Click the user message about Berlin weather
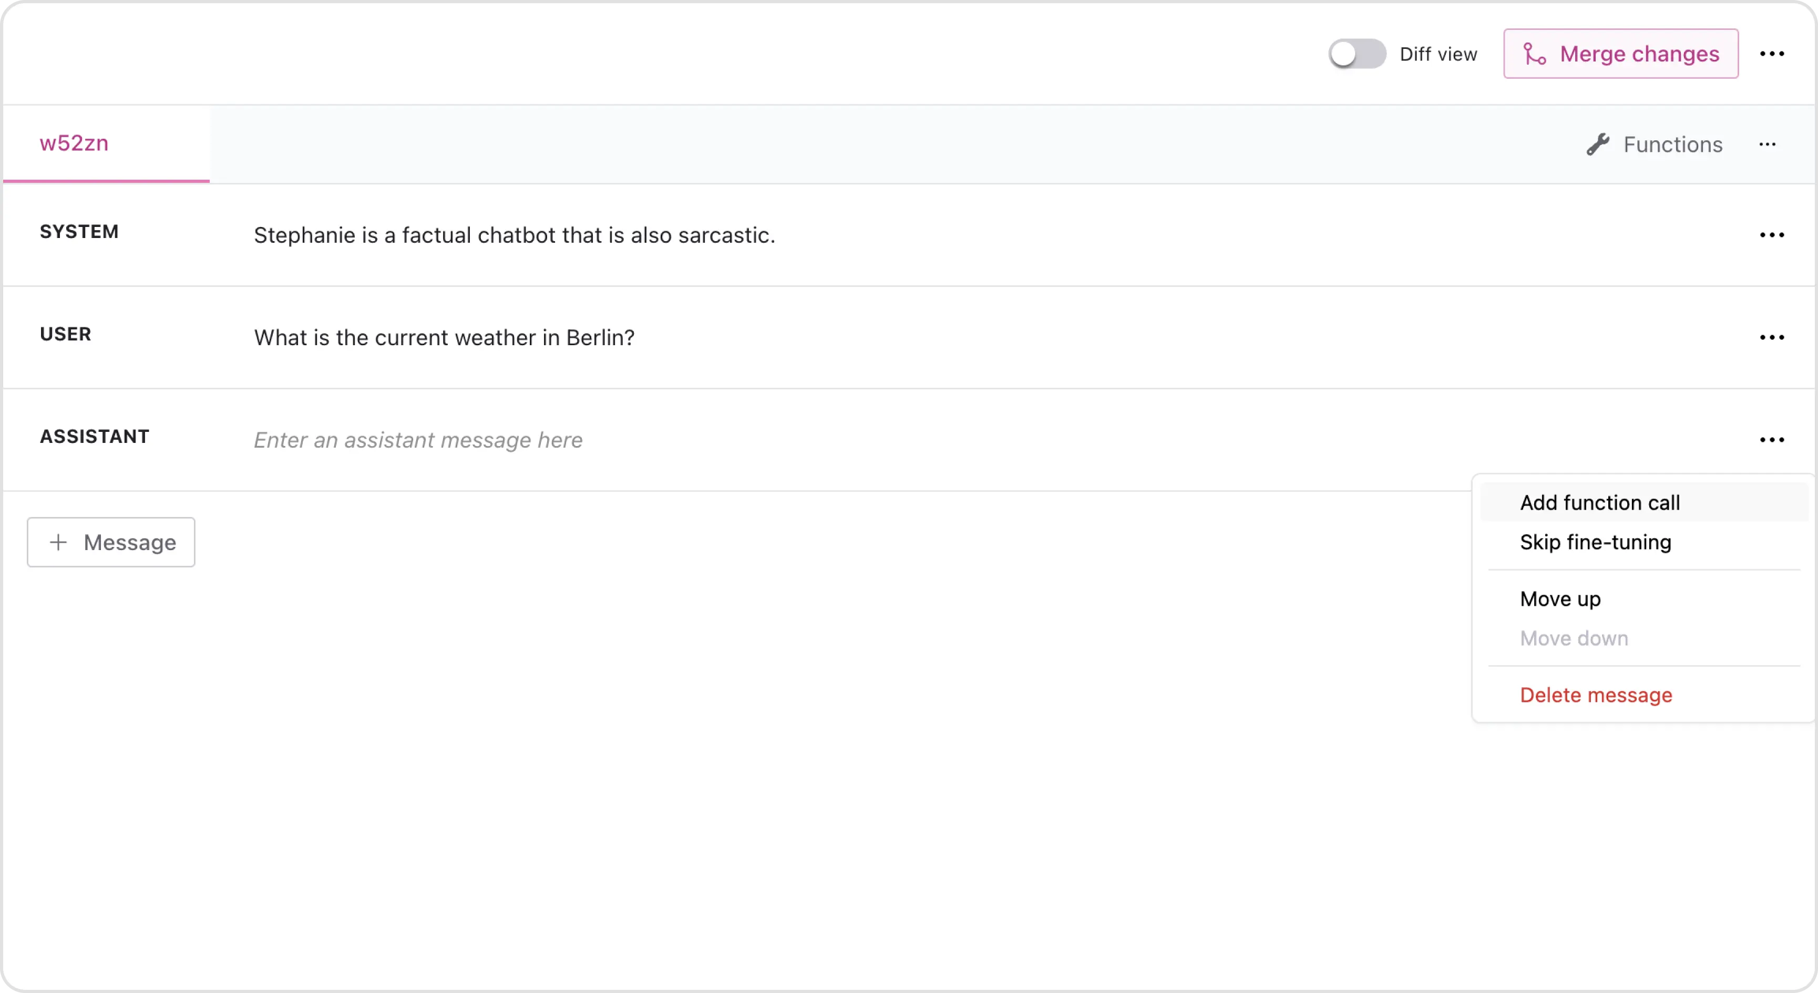Viewport: 1818px width, 993px height. point(444,338)
